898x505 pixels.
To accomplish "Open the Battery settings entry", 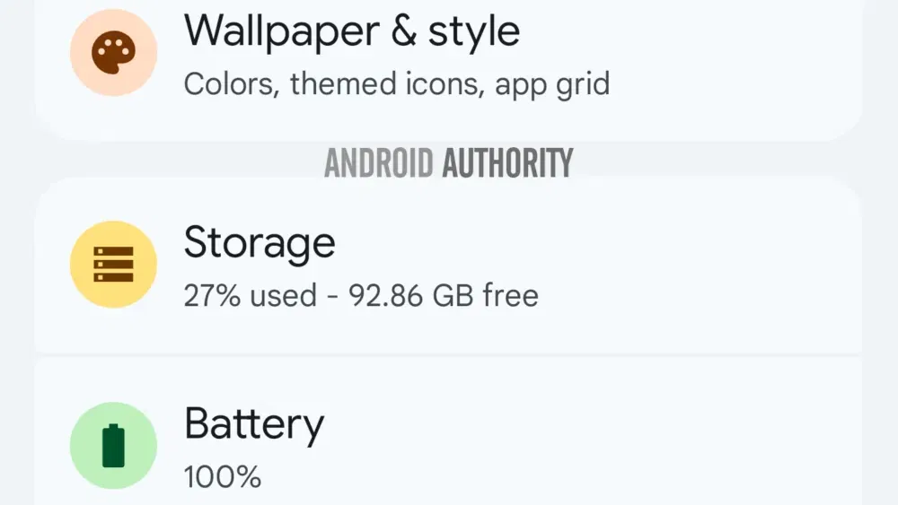I will coord(448,431).
